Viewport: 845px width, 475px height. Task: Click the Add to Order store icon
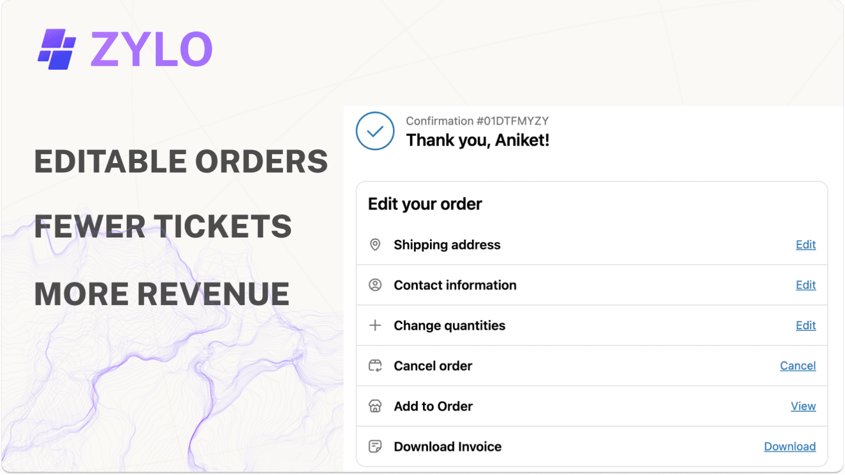[x=375, y=406]
